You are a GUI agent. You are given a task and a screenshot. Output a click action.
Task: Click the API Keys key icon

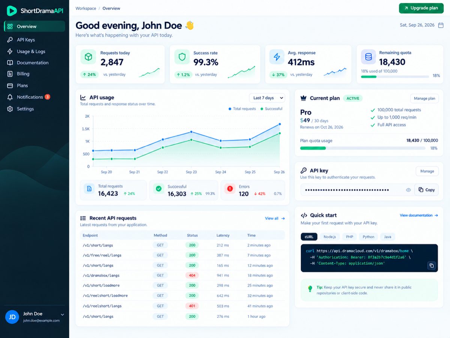click(x=10, y=40)
